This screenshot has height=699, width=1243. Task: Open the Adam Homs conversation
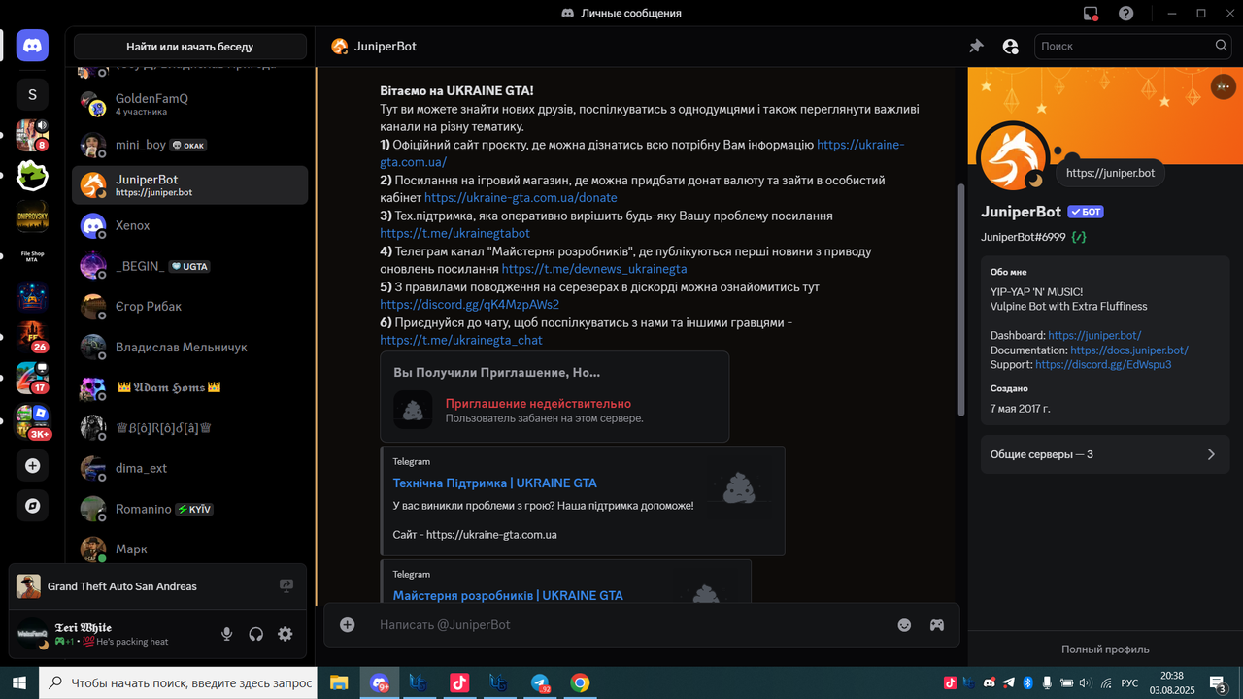(x=190, y=387)
